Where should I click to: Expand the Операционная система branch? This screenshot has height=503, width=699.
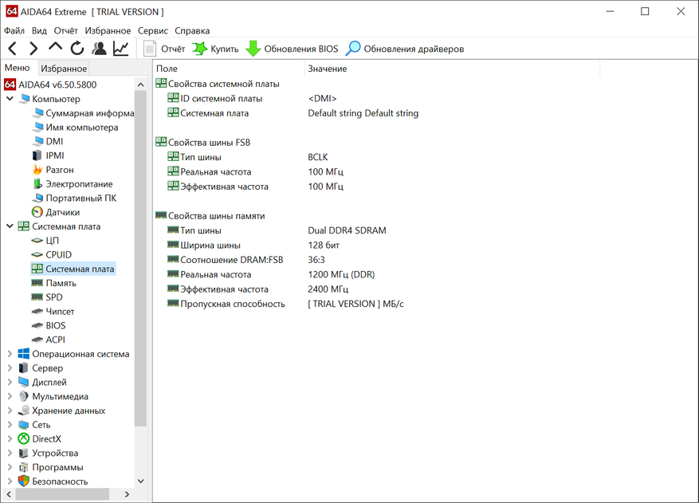point(10,354)
